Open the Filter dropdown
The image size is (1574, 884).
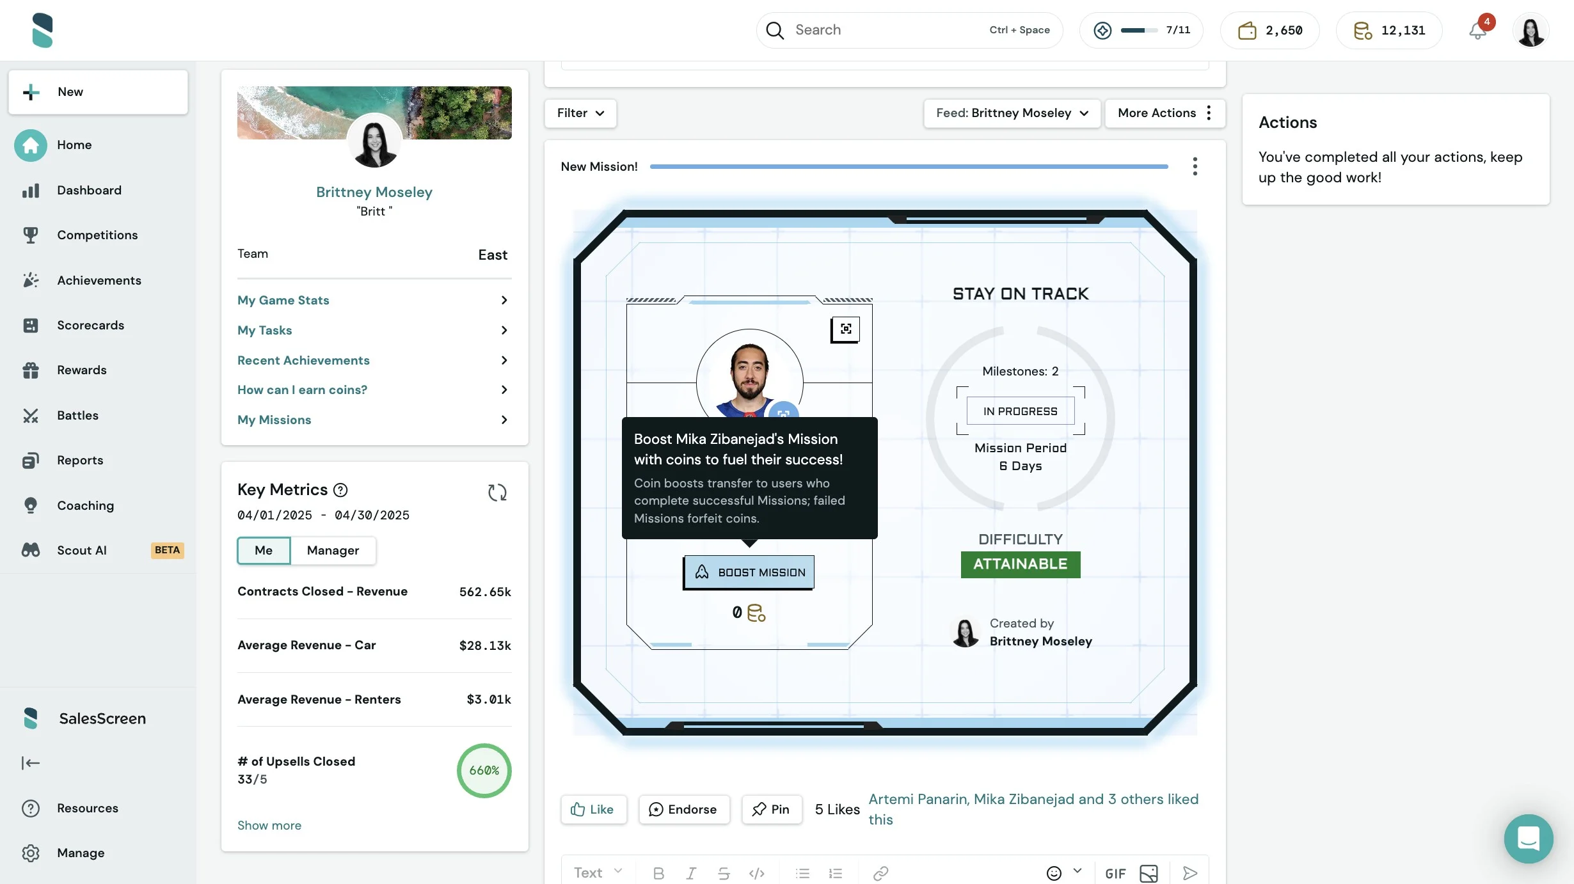coord(580,113)
